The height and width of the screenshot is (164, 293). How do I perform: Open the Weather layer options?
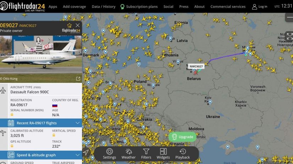click(129, 154)
